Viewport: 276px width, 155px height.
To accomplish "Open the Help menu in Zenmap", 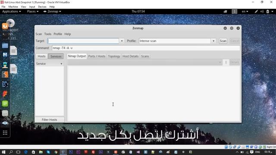I will tap(68, 34).
